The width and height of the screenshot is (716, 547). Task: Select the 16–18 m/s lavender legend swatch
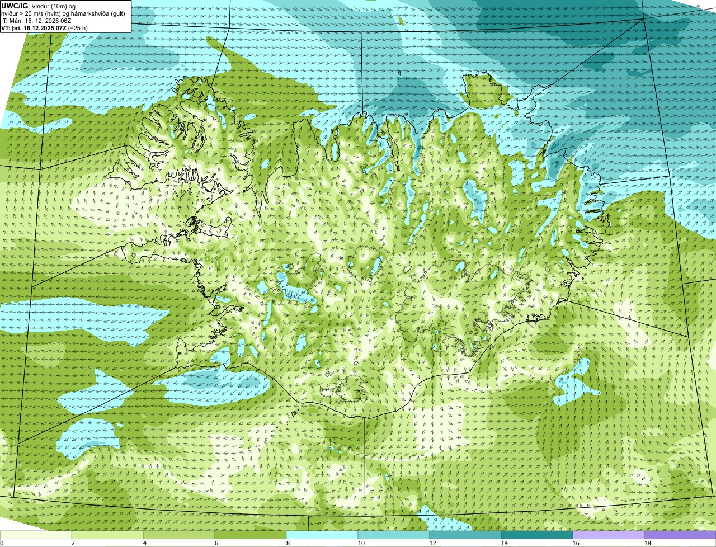click(x=609, y=535)
